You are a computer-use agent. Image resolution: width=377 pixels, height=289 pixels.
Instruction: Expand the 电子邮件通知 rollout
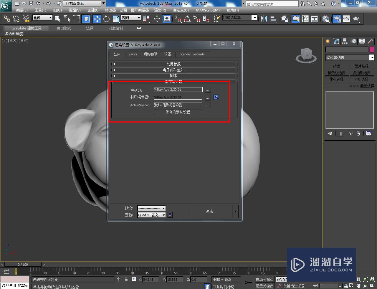(x=174, y=70)
